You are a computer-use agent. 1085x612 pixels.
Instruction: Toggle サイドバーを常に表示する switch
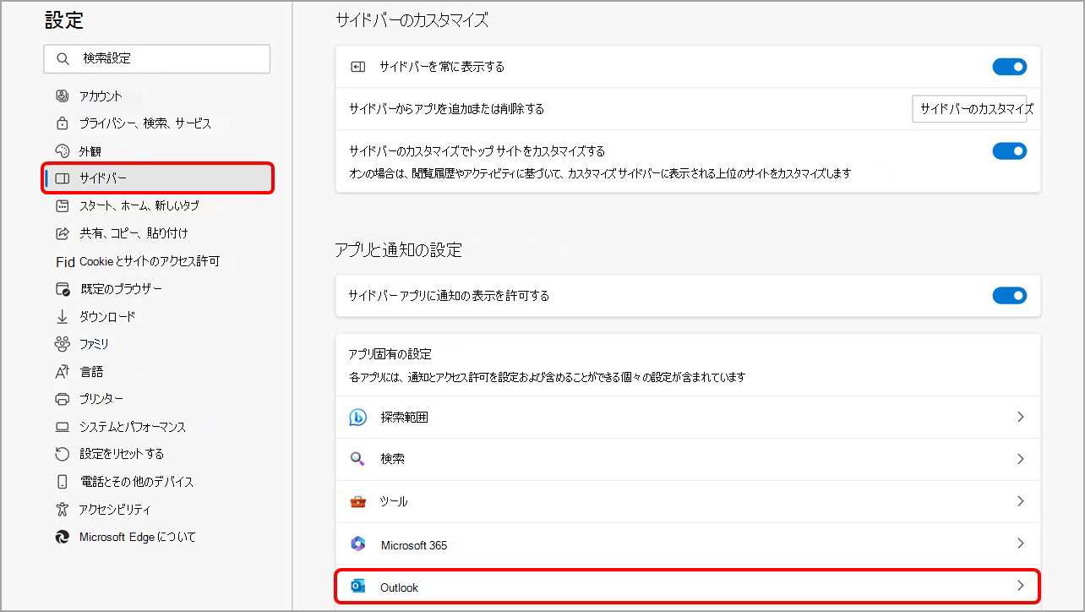1009,67
